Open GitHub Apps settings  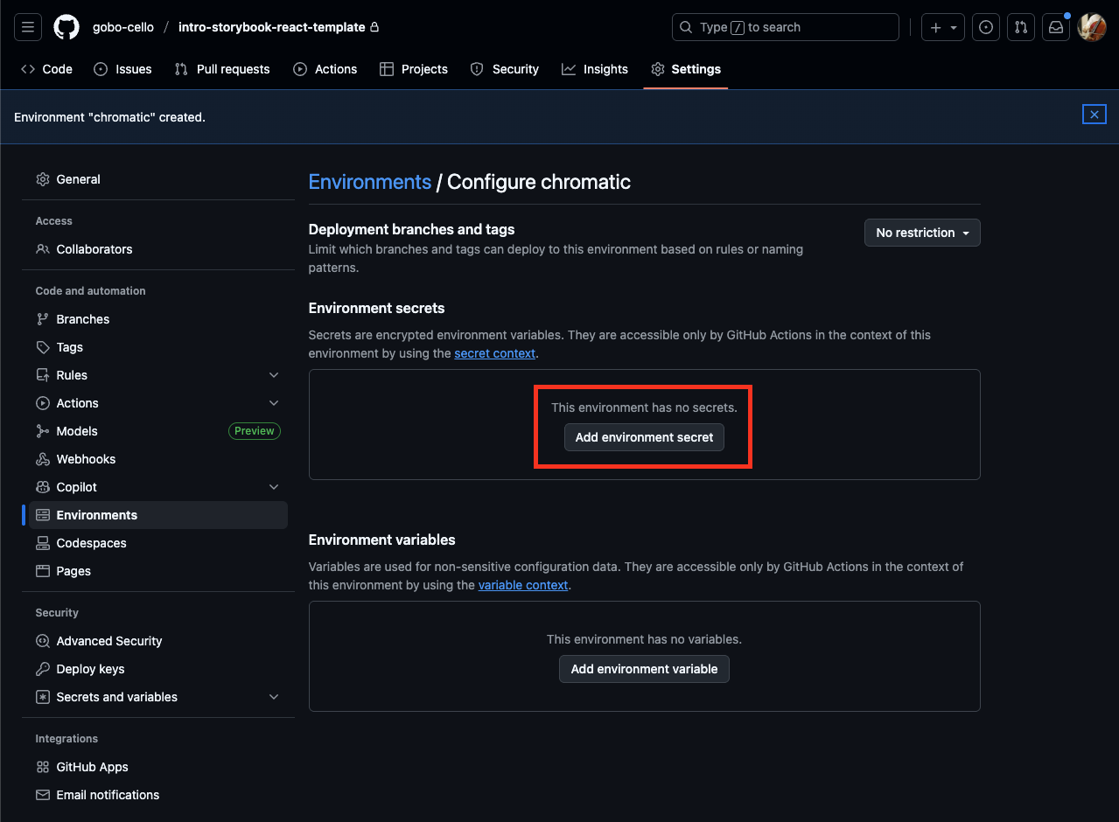[158, 767]
